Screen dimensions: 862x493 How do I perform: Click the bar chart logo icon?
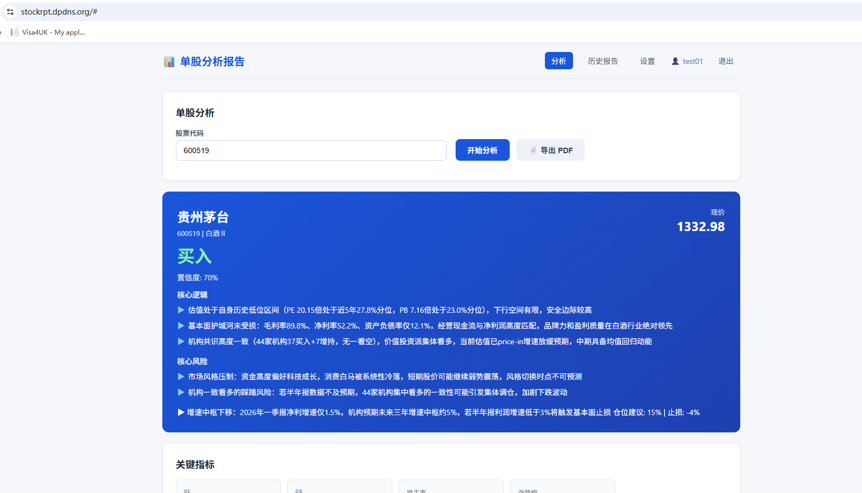[x=169, y=62]
